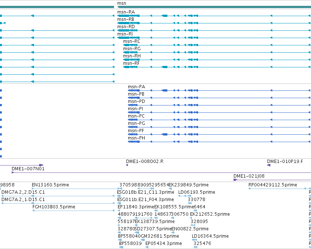The height and width of the screenshot is (249, 311).
Task: Select the msn-RB transcript label
Action: [126, 19]
